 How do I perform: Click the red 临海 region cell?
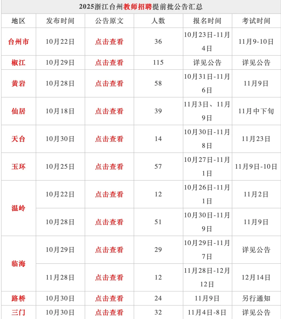pyautogui.click(x=18, y=264)
